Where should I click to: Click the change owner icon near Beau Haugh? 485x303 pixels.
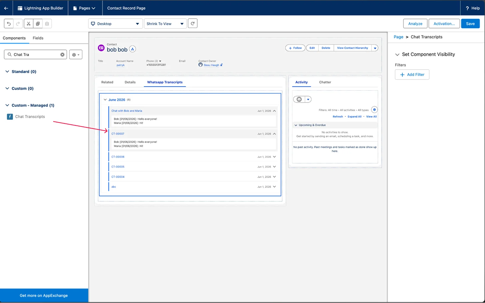pos(222,65)
